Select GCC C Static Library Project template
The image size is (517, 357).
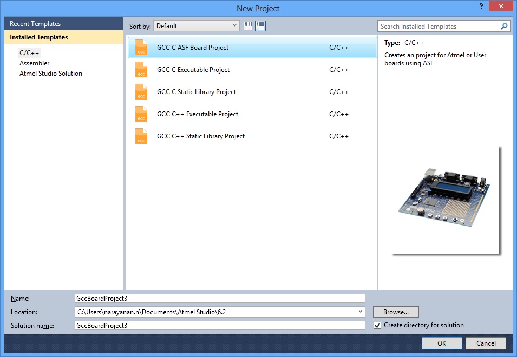tap(252, 92)
